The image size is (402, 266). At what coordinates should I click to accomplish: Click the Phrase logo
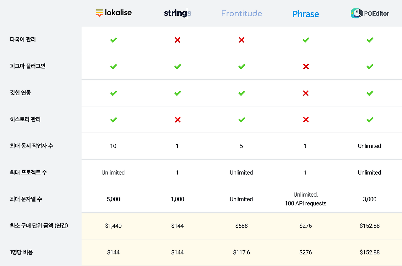coord(306,14)
